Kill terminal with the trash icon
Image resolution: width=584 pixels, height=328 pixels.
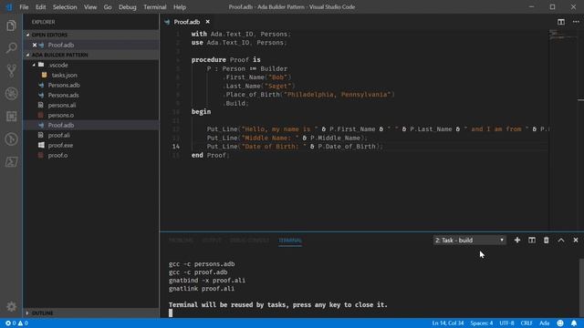tap(546, 241)
